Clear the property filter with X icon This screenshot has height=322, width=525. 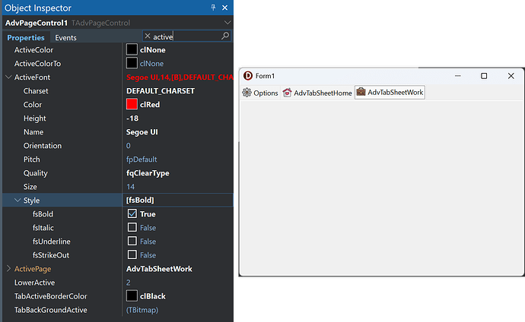pyautogui.click(x=147, y=36)
